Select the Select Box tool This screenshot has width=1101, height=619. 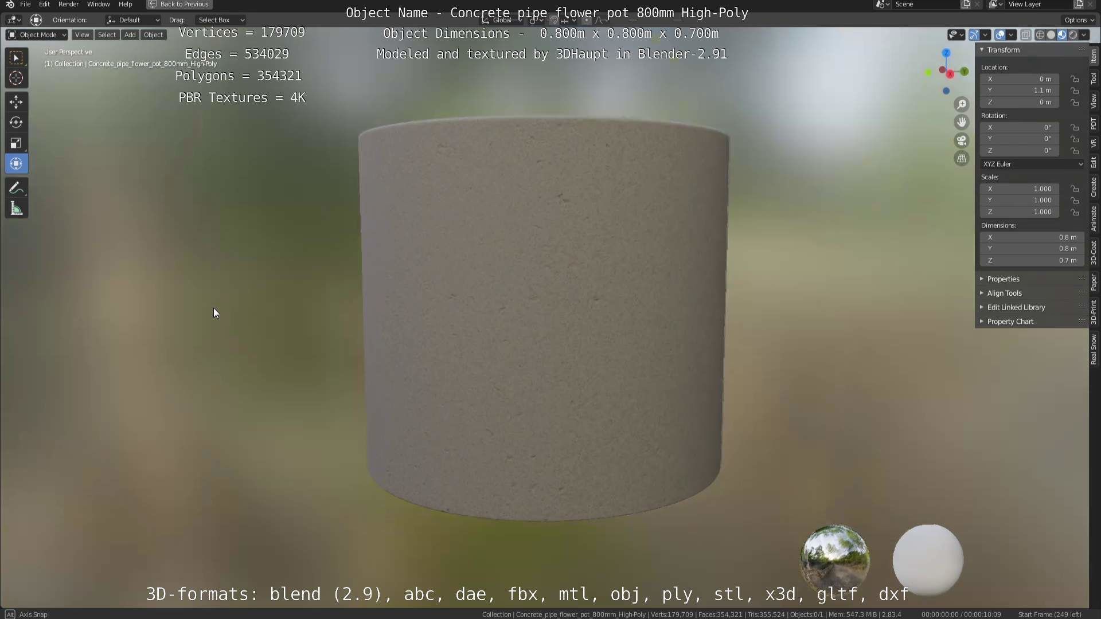16,57
